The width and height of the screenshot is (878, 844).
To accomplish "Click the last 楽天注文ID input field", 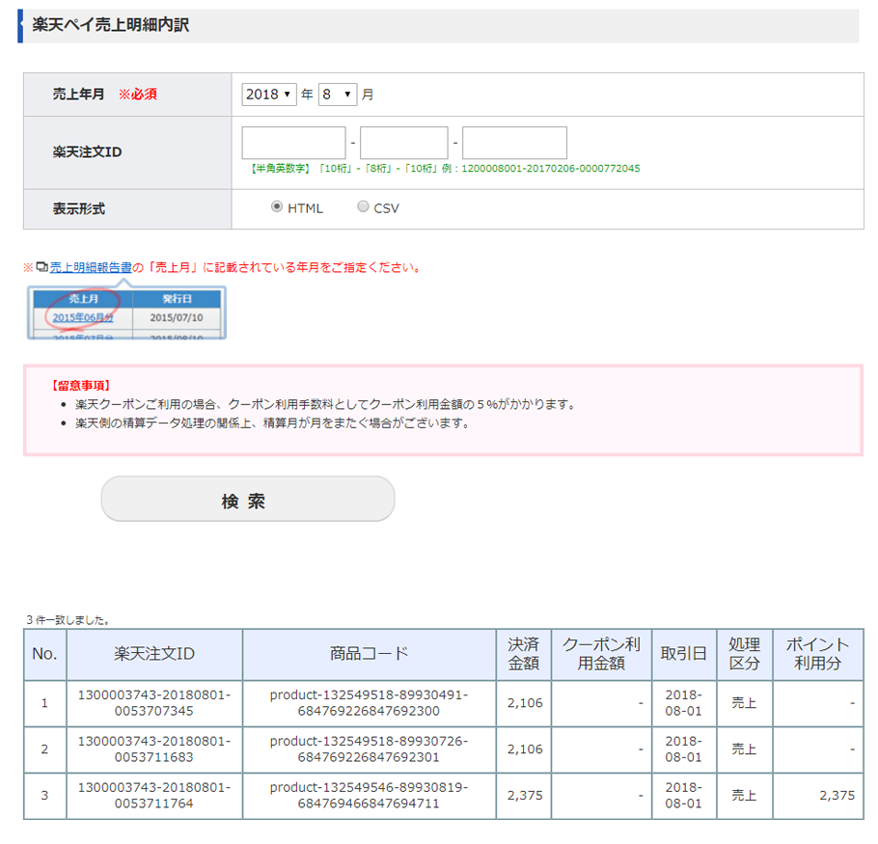I will pyautogui.click(x=514, y=143).
